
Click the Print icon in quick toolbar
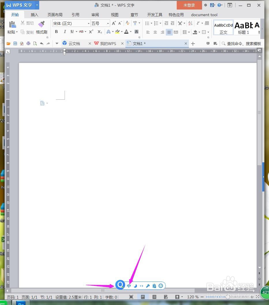[28, 44]
